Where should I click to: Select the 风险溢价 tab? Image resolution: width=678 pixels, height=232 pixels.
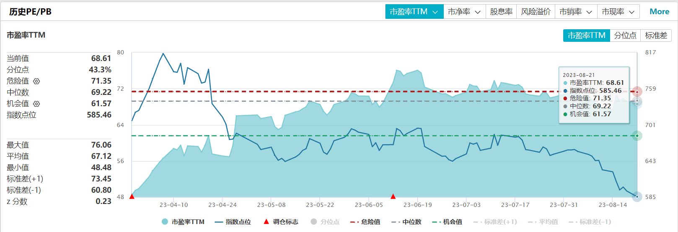click(536, 12)
